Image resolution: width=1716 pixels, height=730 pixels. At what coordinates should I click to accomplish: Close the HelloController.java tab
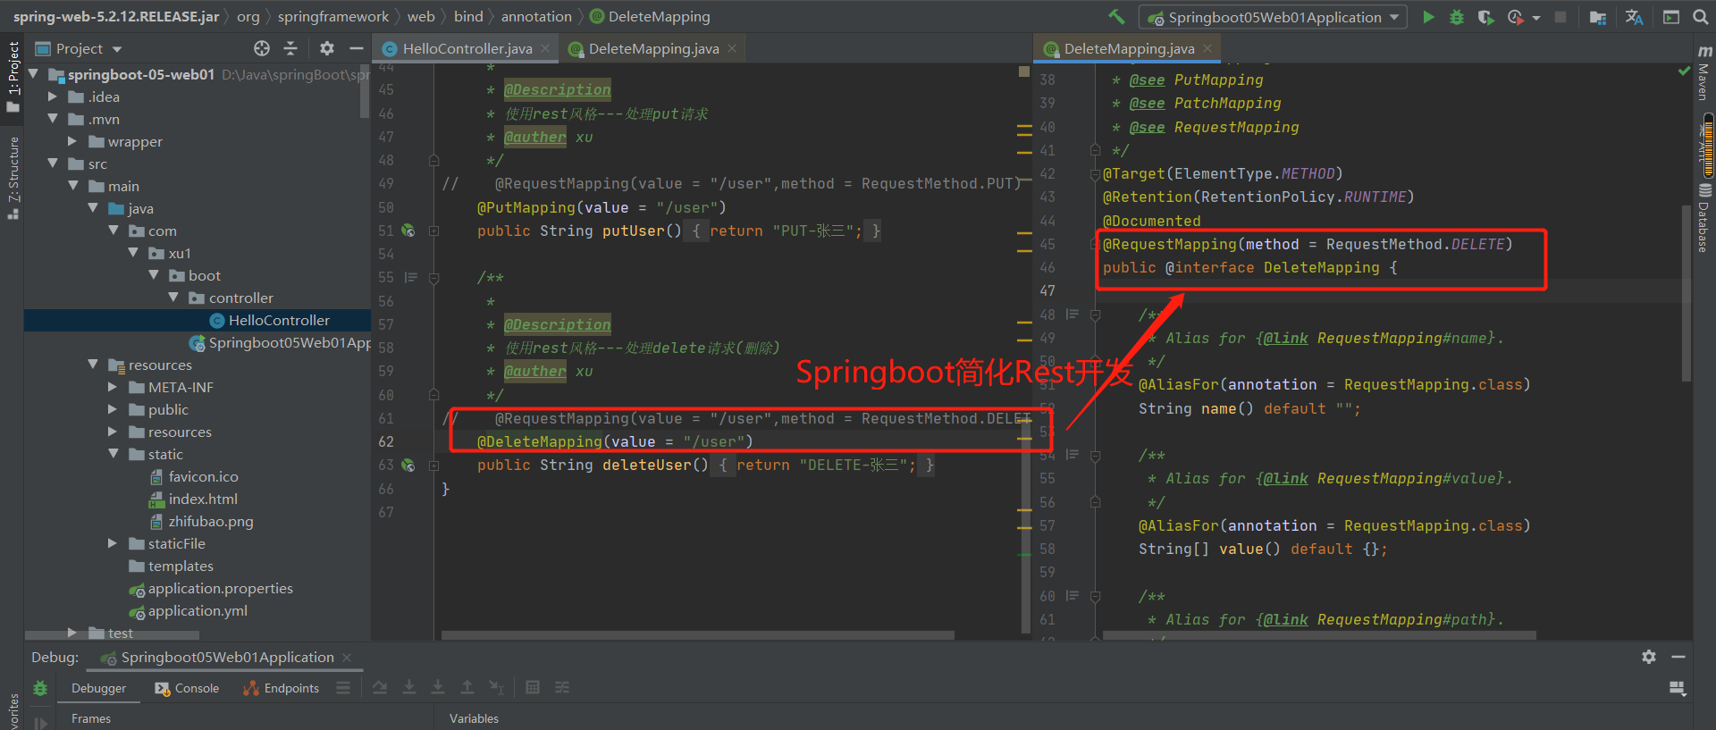click(x=545, y=48)
